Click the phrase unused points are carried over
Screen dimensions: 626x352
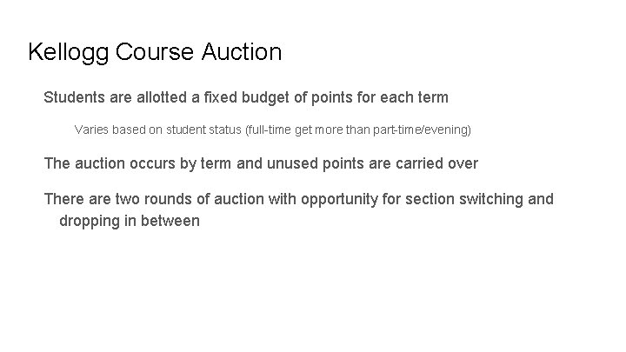(x=372, y=163)
